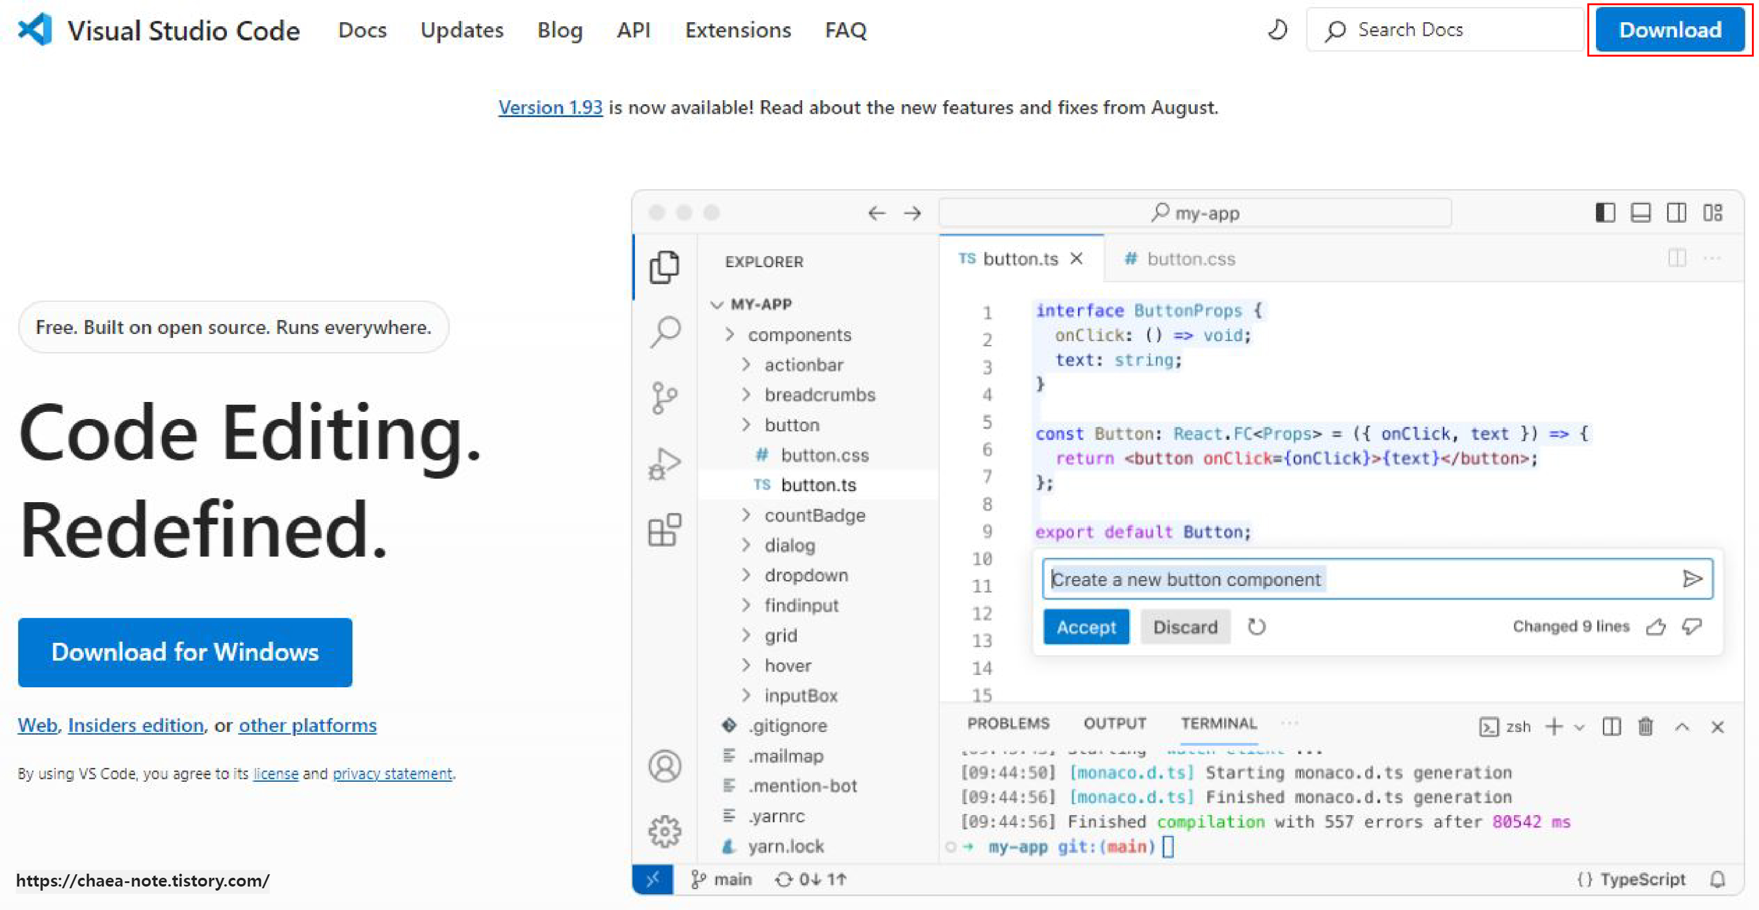Click the back arrow in title bar
This screenshot has width=1759, height=910.
[877, 213]
